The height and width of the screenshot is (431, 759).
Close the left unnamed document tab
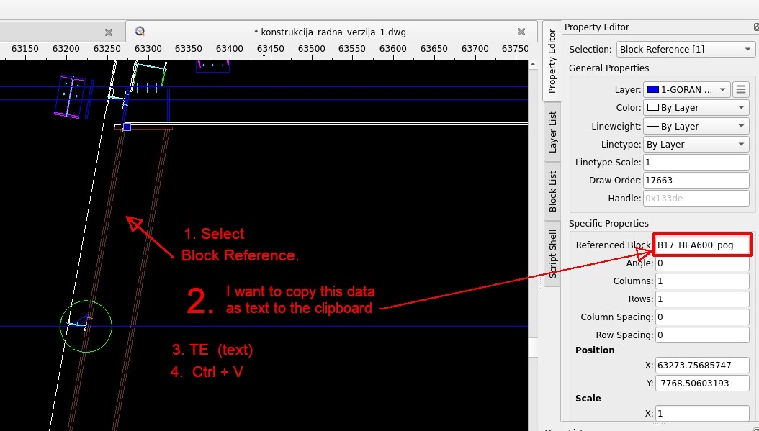108,32
